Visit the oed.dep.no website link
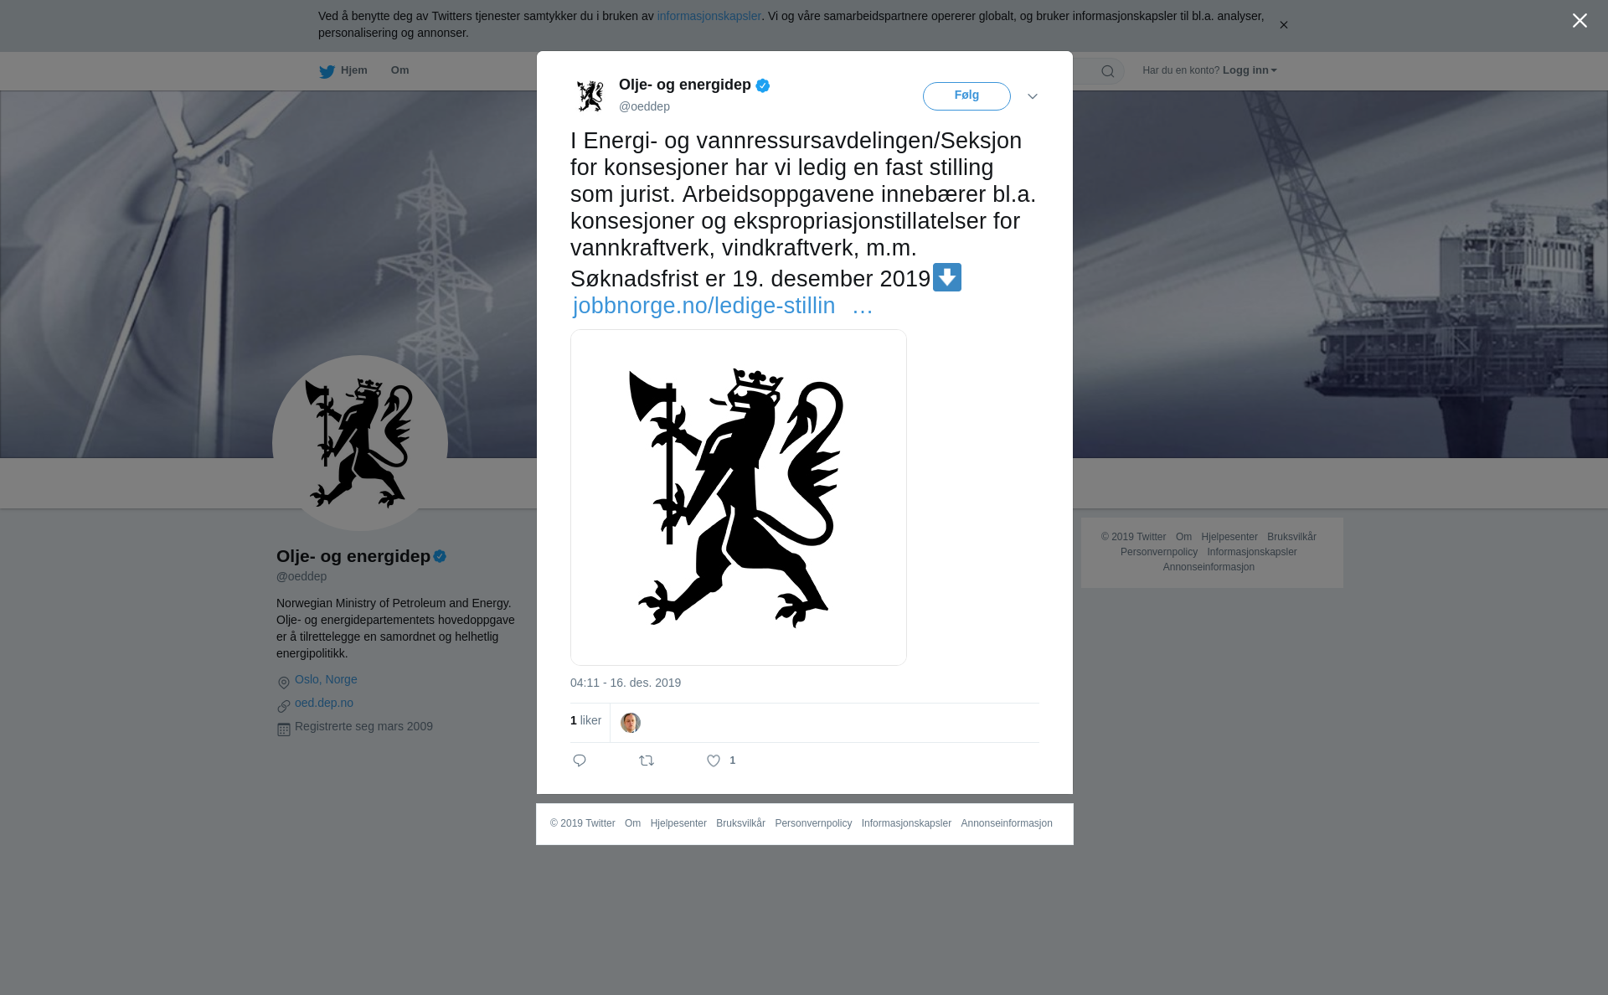Screen dimensions: 1608x995 pyautogui.click(x=324, y=703)
